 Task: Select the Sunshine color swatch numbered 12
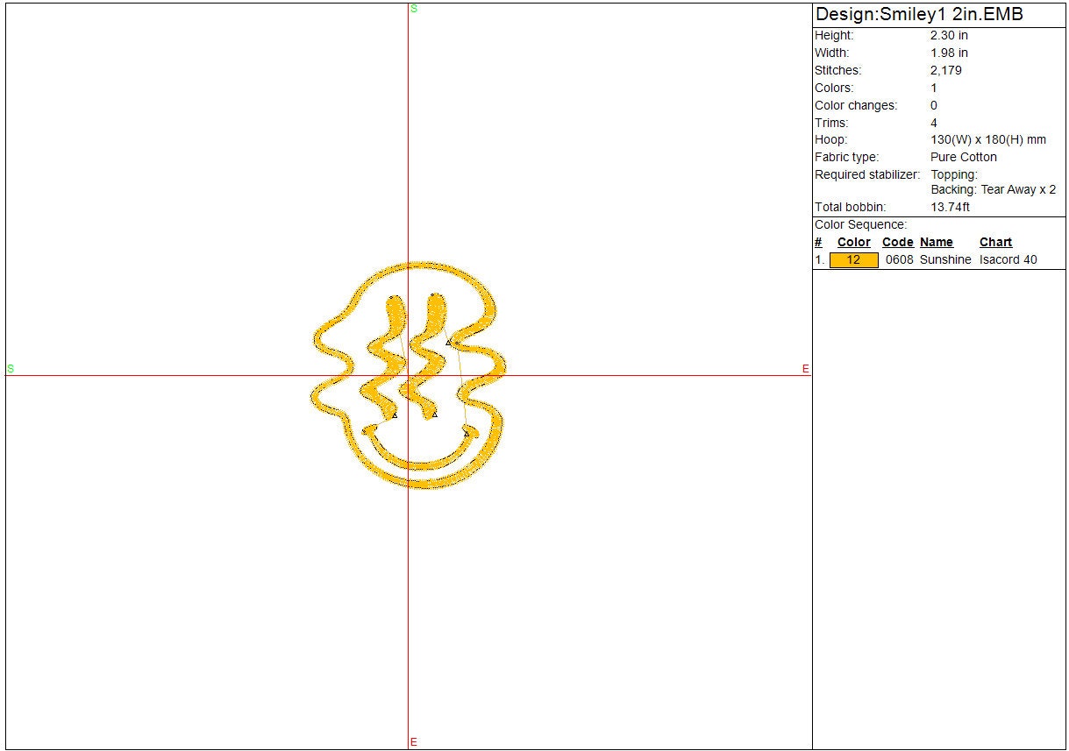coord(853,260)
